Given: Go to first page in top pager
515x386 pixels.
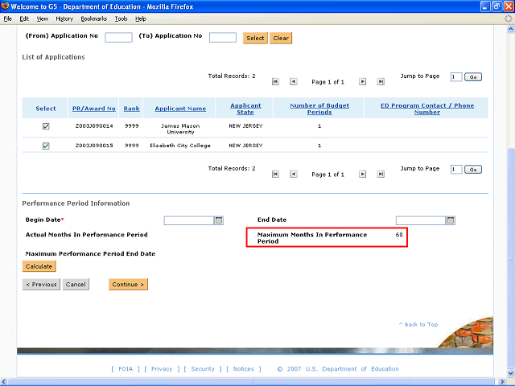Looking at the screenshot, I should coord(275,81).
